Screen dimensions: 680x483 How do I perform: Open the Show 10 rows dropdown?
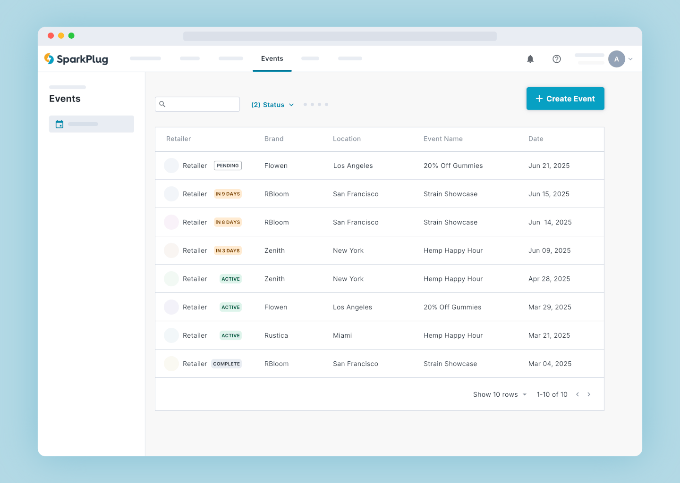click(x=500, y=394)
